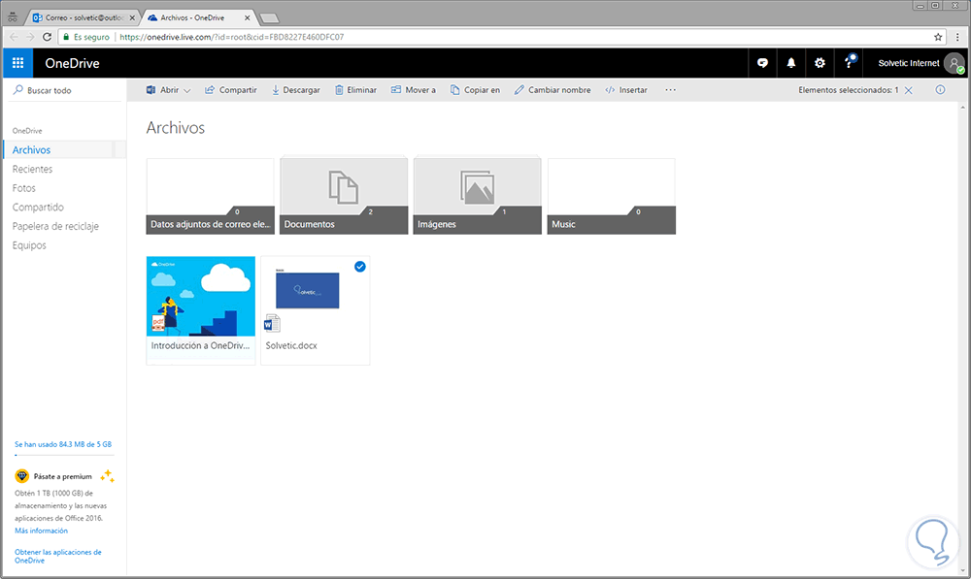
Task: Click Insertar command
Action: click(x=626, y=89)
